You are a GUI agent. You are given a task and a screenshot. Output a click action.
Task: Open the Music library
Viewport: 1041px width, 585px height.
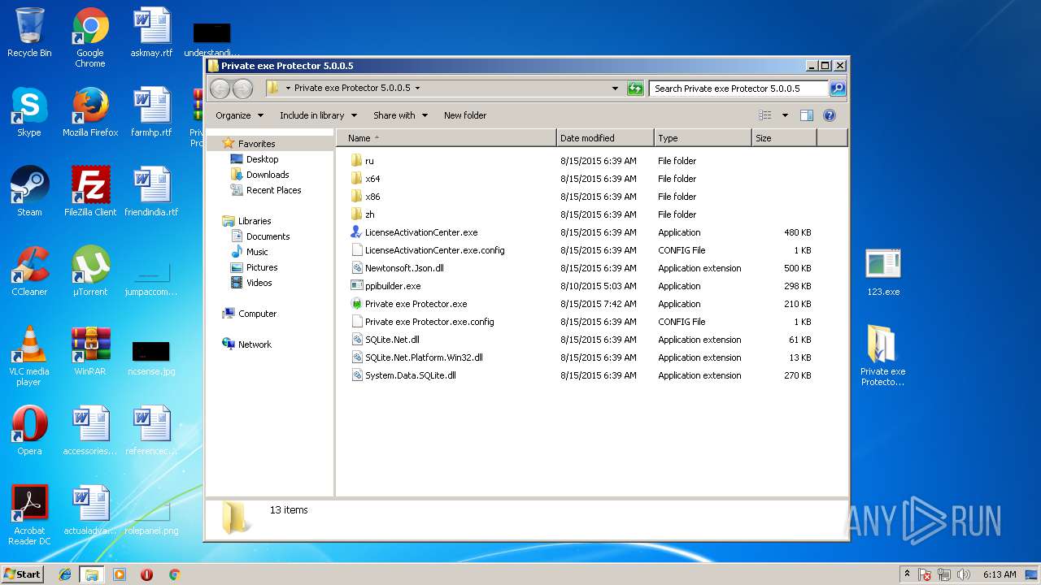click(x=257, y=252)
